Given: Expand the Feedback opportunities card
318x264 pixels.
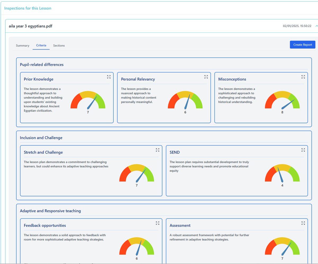Looking at the screenshot, I should 158,223.
